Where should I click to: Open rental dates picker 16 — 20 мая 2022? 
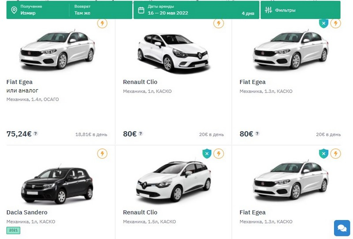point(195,10)
